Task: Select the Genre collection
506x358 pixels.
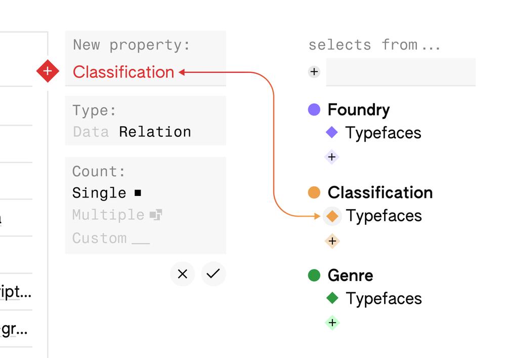Action: [350, 275]
